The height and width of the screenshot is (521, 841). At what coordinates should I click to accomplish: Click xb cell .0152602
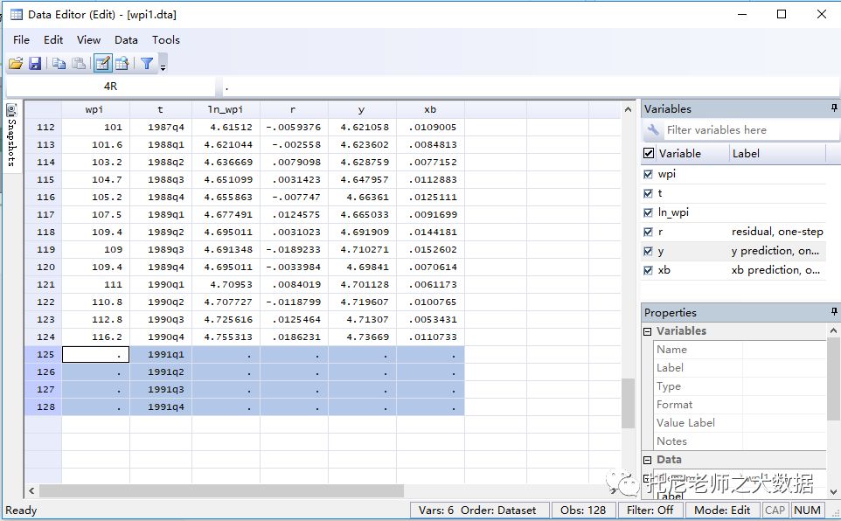point(430,249)
